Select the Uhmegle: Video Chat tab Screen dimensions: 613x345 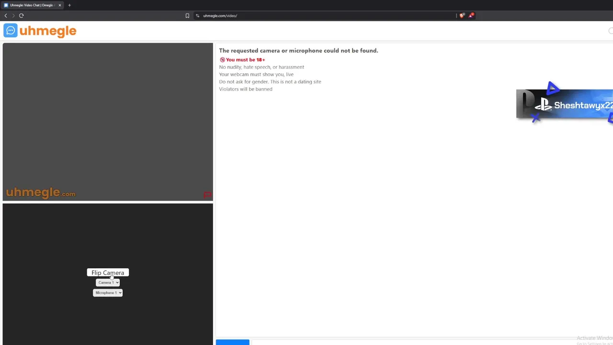point(33,5)
